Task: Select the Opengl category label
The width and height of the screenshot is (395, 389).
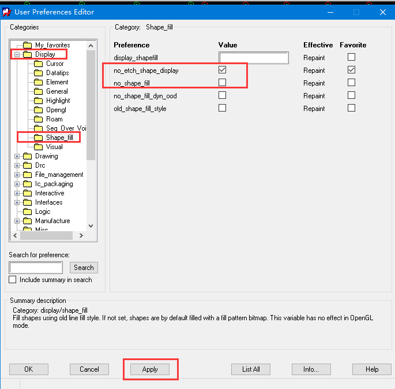Action: click(56, 110)
